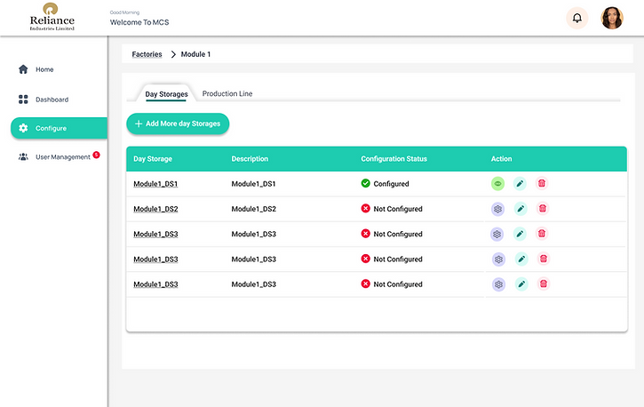Screen dimensions: 644x407
Task: Click the Module 1 breadcrumb text
Action: point(195,54)
